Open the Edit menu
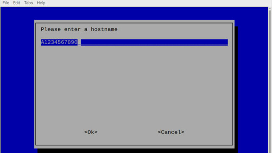272x153 pixels. (17, 3)
